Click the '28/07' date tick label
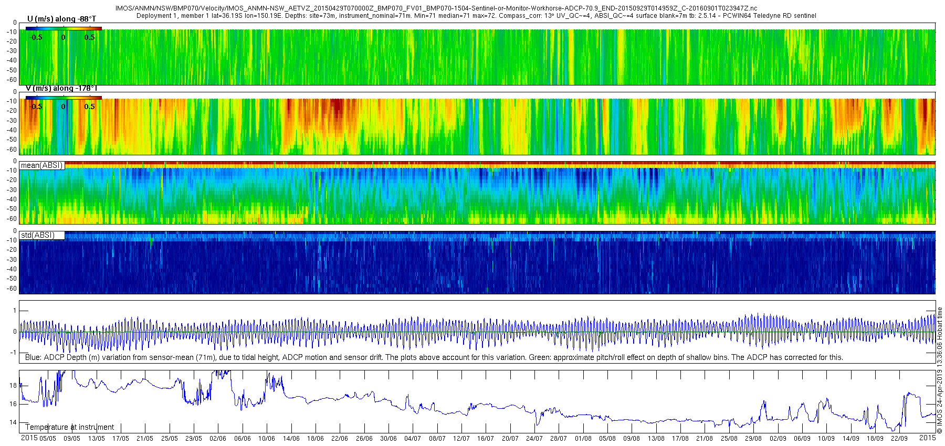 pos(559,439)
